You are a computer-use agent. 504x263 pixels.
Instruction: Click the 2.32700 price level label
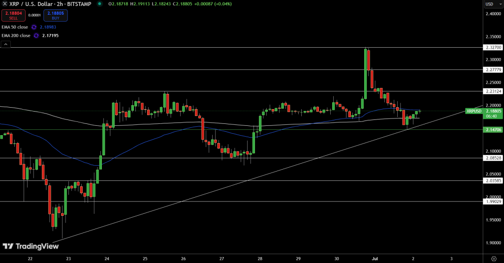point(493,48)
